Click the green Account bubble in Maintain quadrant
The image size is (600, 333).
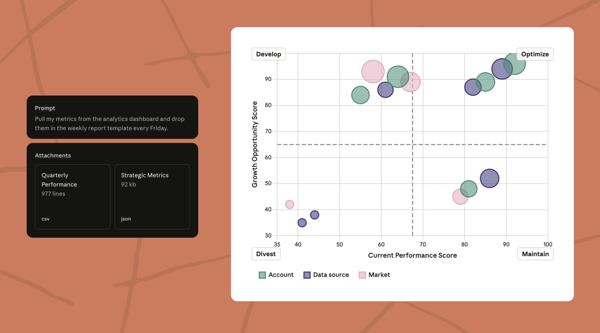pos(468,189)
